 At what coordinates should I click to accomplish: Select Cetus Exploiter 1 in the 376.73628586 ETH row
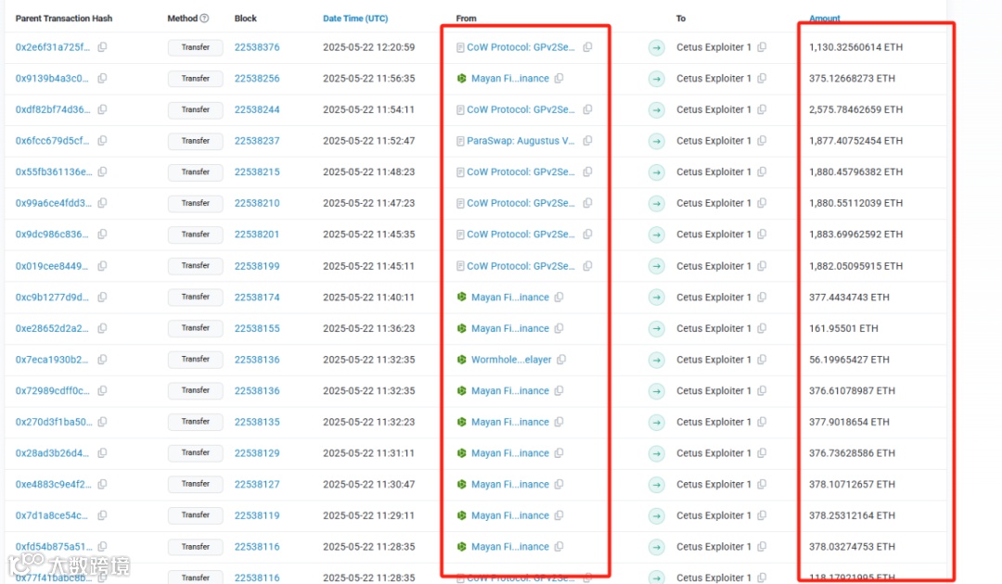[x=713, y=453]
